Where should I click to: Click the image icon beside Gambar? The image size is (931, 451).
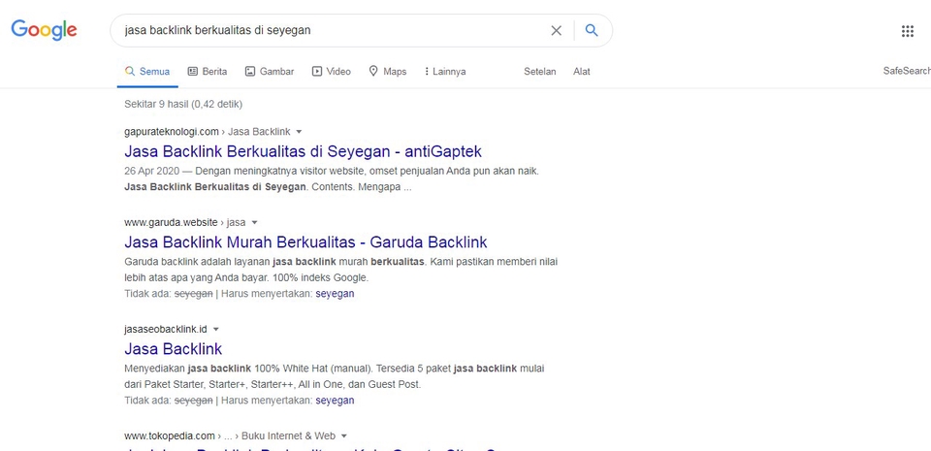pos(250,71)
